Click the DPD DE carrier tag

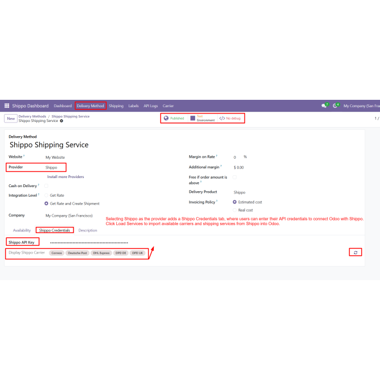click(121, 253)
